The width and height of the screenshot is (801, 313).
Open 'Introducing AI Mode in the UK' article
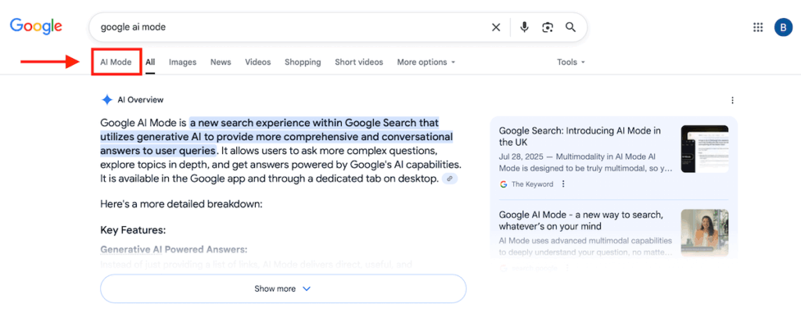tap(580, 136)
